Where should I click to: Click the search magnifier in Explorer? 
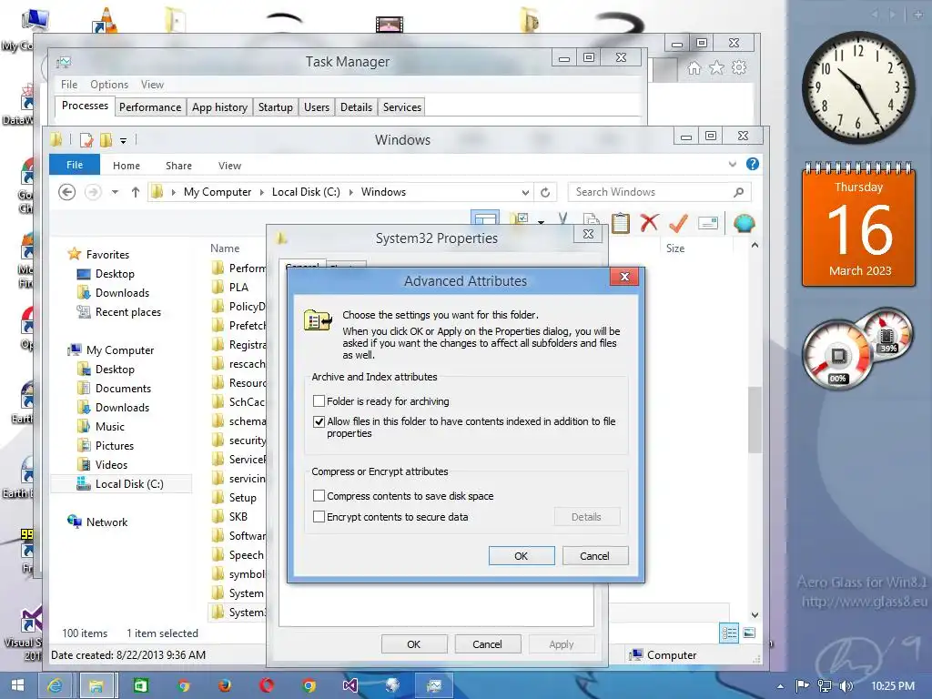click(x=738, y=192)
